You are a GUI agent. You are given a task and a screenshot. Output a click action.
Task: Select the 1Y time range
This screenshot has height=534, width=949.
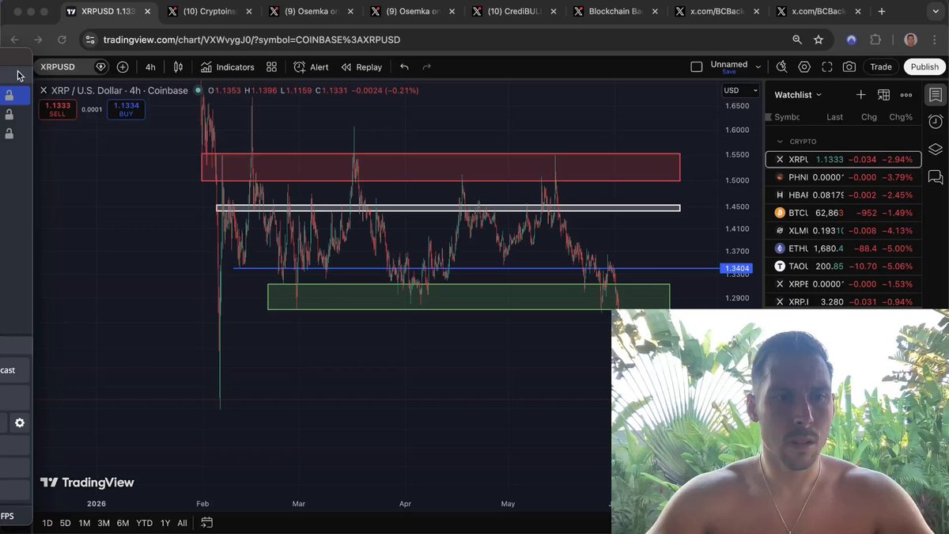coord(165,523)
